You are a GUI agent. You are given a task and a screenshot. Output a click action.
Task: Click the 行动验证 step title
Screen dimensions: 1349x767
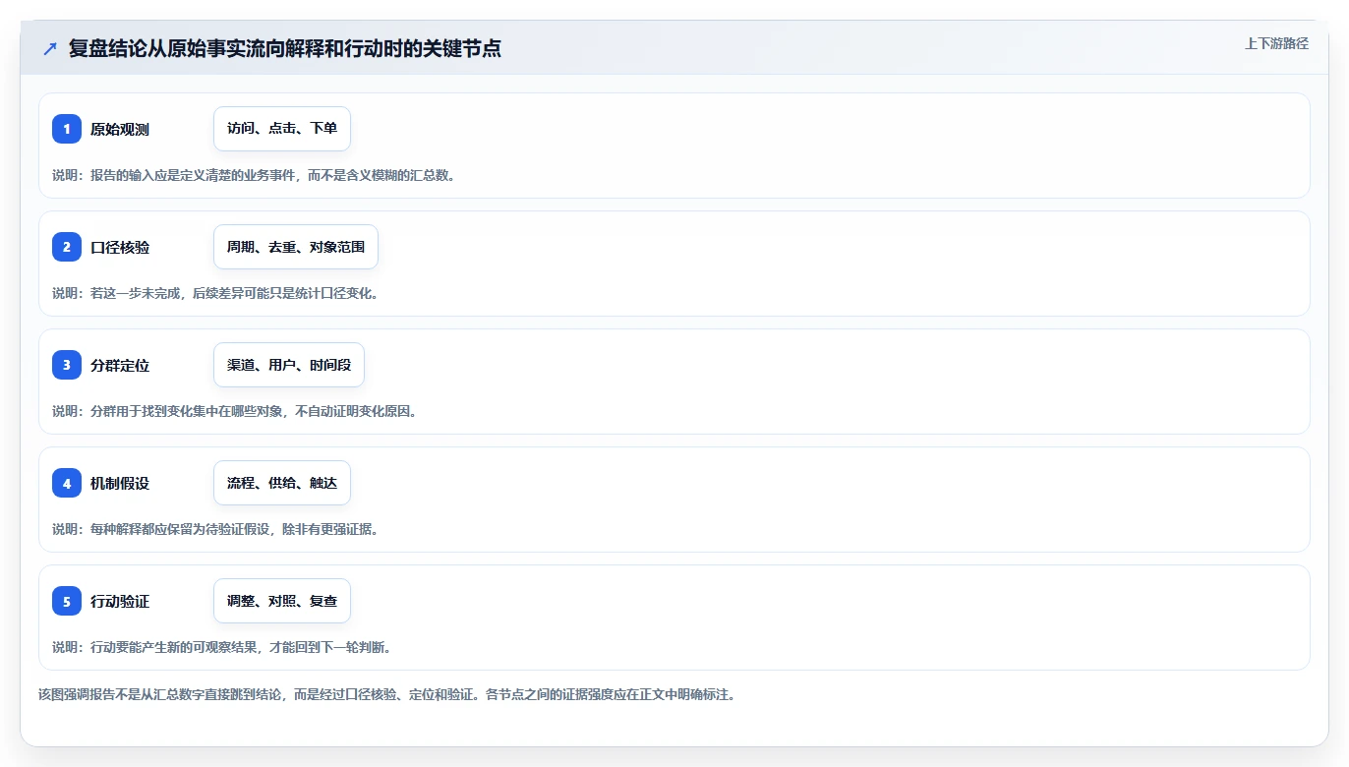click(120, 601)
